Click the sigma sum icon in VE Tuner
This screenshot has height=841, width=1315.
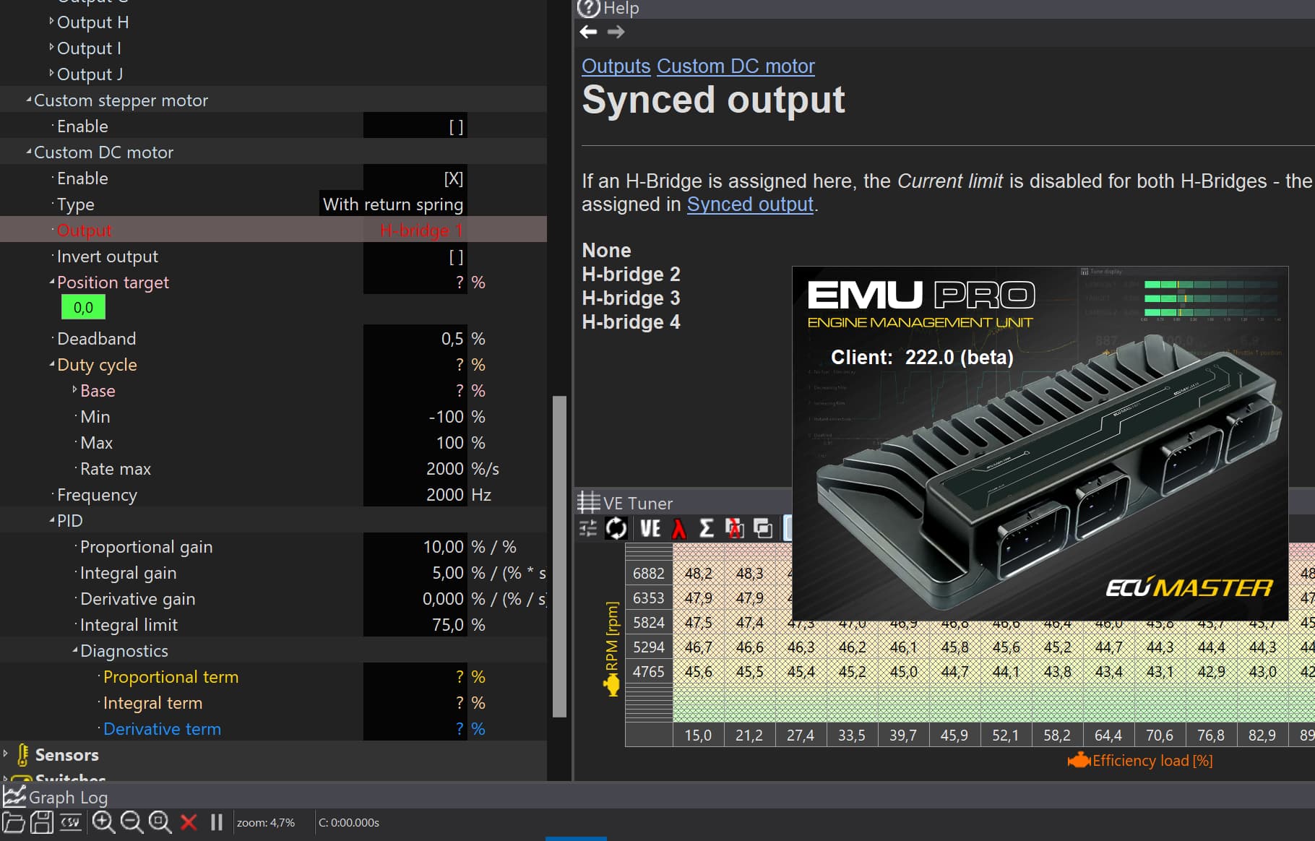pos(707,529)
